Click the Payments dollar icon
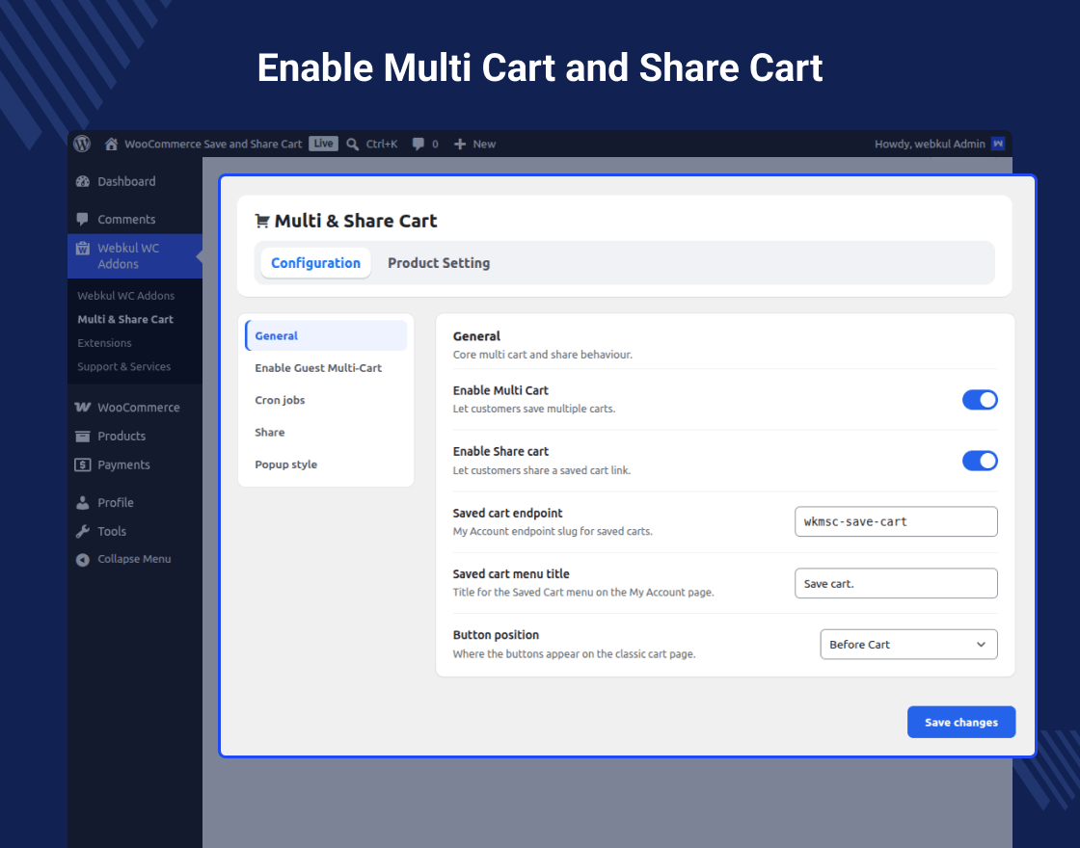The height and width of the screenshot is (848, 1080). click(83, 464)
